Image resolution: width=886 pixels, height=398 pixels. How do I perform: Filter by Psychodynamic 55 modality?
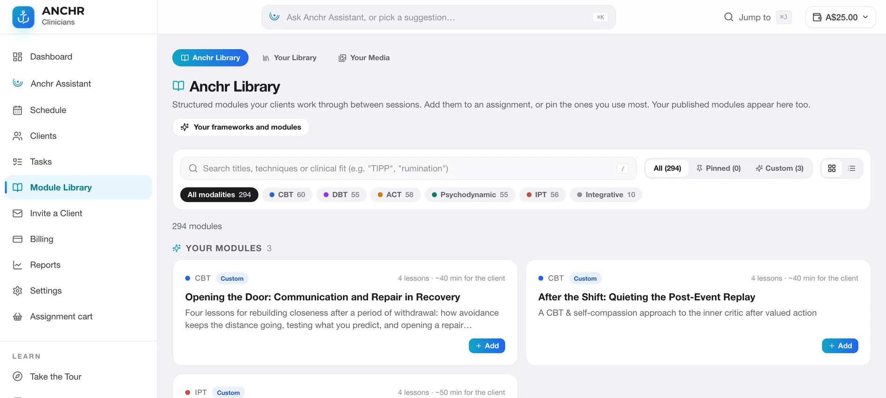pos(470,195)
